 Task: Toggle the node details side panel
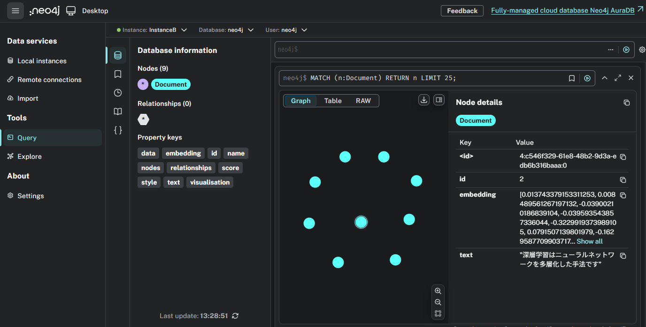pyautogui.click(x=439, y=100)
